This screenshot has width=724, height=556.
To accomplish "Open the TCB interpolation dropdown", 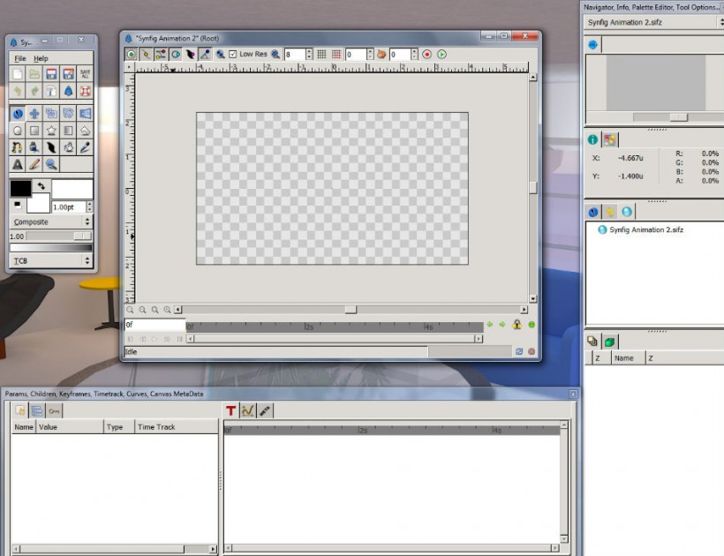I will (51, 260).
